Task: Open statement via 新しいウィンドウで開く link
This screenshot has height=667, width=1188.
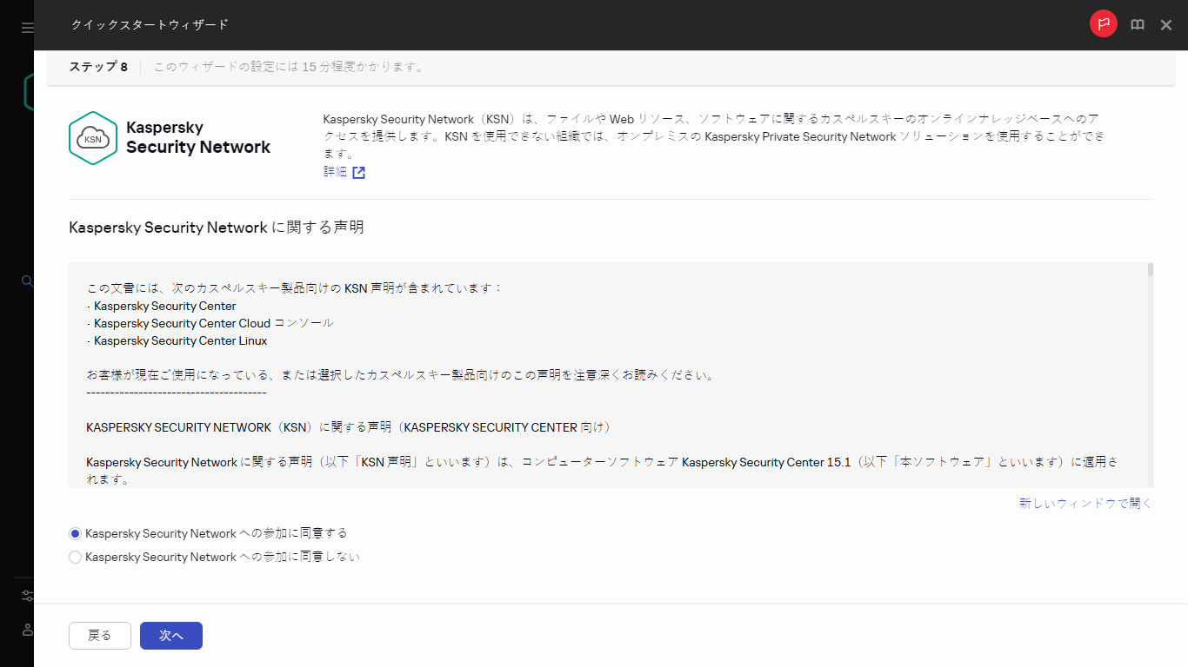Action: [1085, 503]
